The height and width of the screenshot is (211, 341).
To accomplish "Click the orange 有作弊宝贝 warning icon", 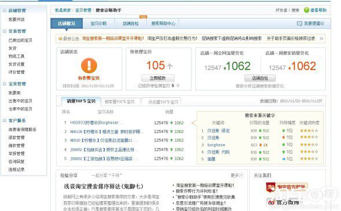I will [89, 65].
